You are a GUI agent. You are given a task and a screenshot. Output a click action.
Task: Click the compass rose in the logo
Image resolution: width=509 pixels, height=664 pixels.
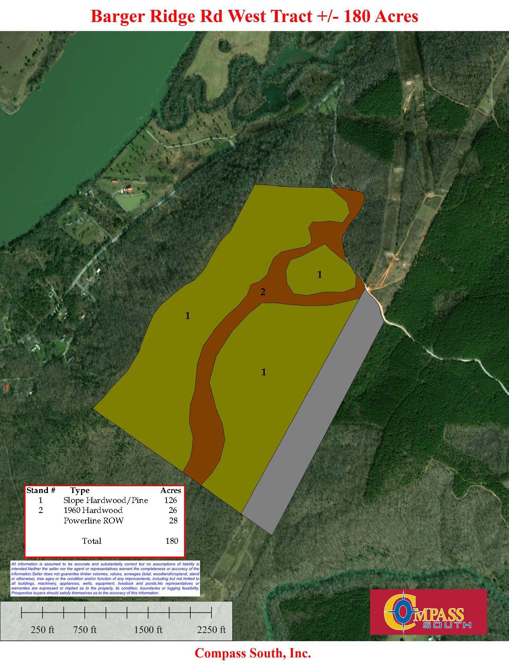[x=402, y=612]
